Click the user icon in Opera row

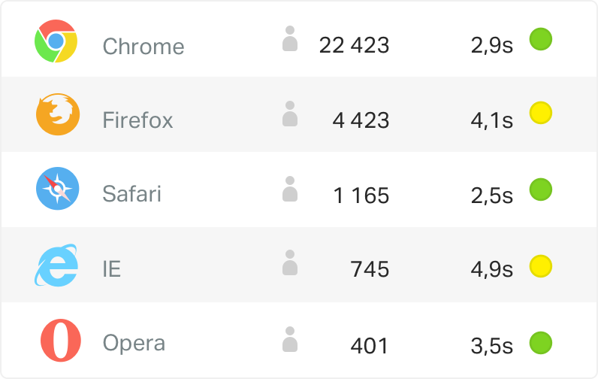coord(290,339)
